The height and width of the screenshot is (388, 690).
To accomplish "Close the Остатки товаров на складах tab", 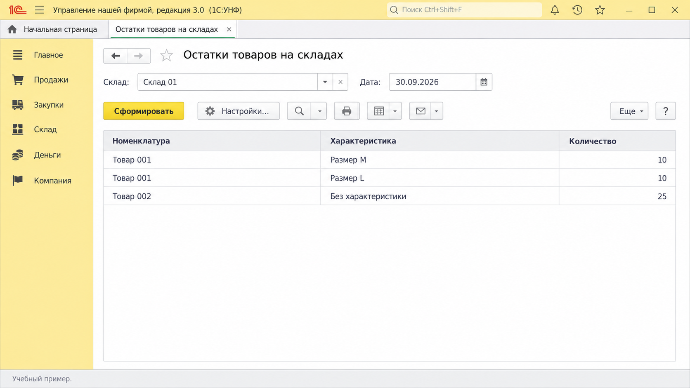I will (229, 29).
